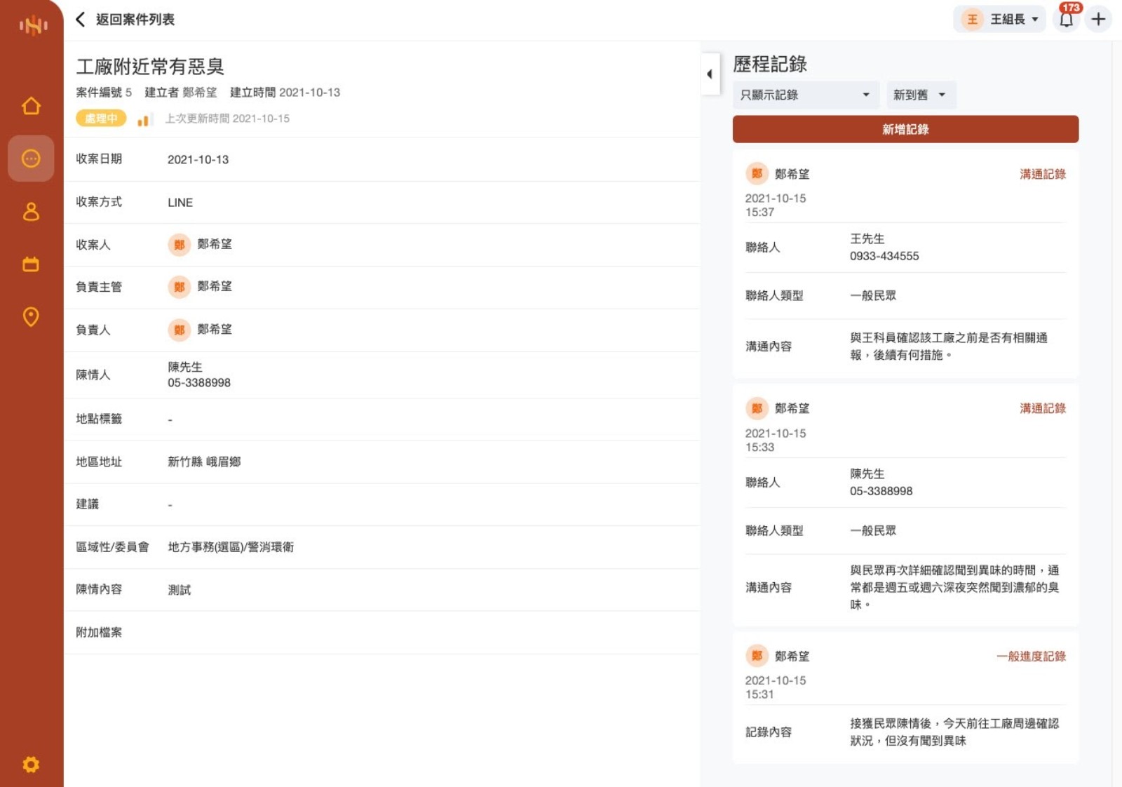Click the 2021-10-15 15:31 timestamp
The image size is (1122, 787).
pos(776,687)
